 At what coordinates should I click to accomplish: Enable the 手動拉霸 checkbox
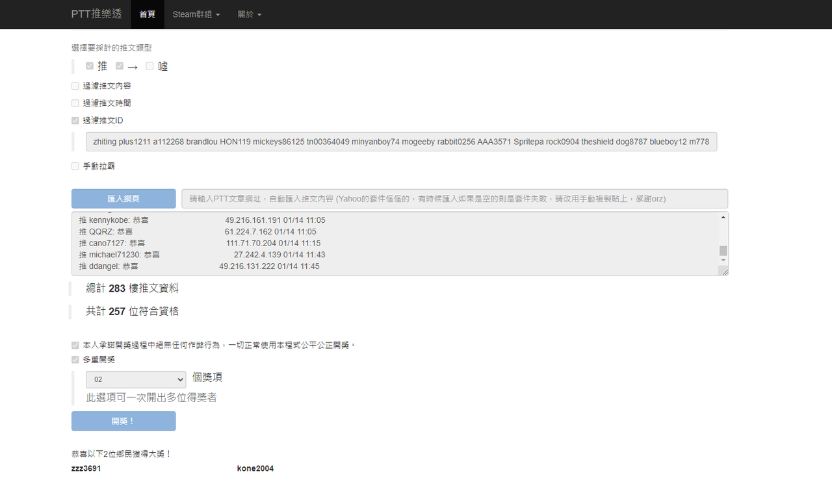pyautogui.click(x=75, y=166)
